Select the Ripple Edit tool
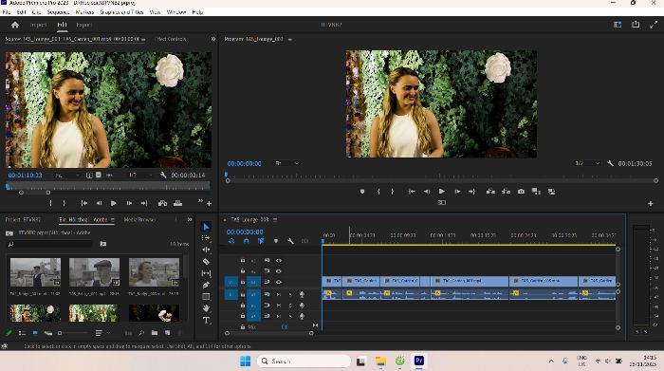 (x=206, y=250)
